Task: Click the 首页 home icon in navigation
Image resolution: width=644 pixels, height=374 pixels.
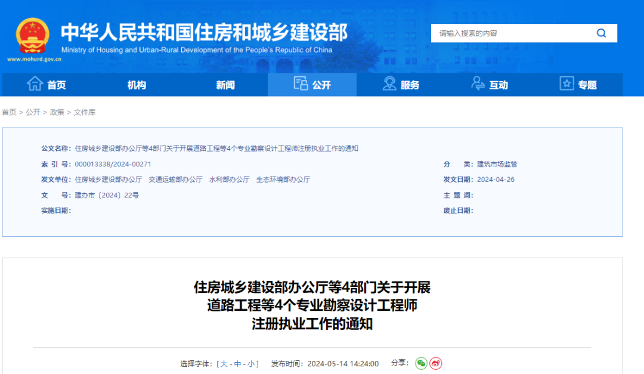Action: pyautogui.click(x=36, y=84)
